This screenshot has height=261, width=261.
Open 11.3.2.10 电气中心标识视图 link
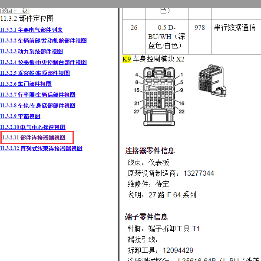33,127
